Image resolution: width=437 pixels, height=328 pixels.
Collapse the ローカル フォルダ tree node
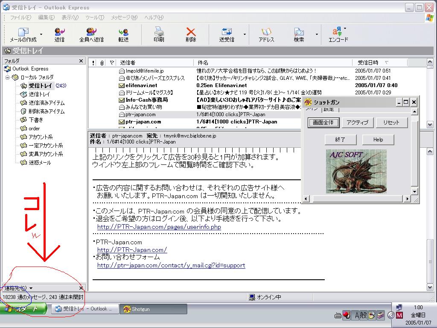click(8, 77)
